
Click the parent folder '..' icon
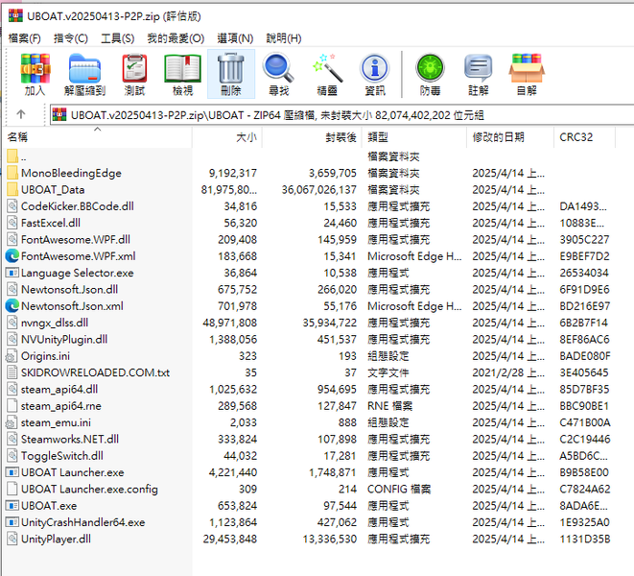[x=12, y=156]
